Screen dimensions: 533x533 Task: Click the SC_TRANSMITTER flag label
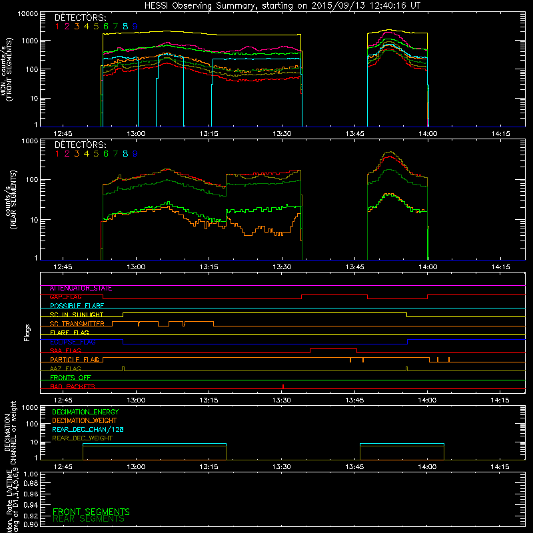pyautogui.click(x=77, y=324)
